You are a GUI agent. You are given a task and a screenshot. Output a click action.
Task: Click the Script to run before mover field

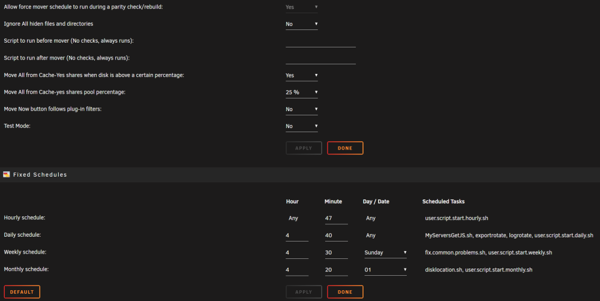320,41
